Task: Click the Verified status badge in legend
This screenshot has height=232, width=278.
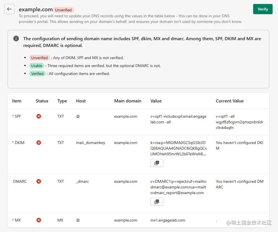Action: [x=37, y=74]
